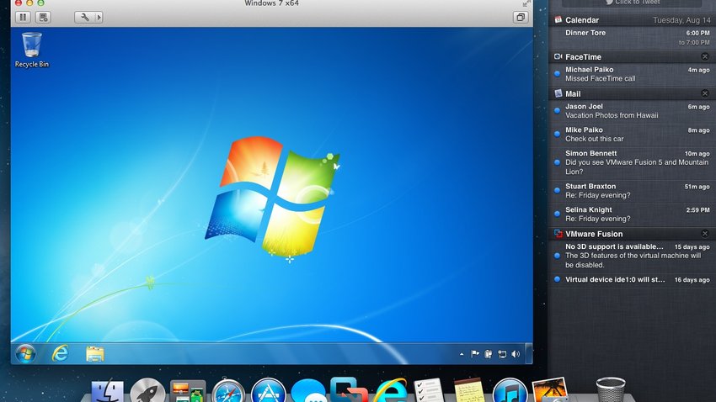Open the Trash in the Dock
Image resolution: width=716 pixels, height=402 pixels.
point(611,390)
